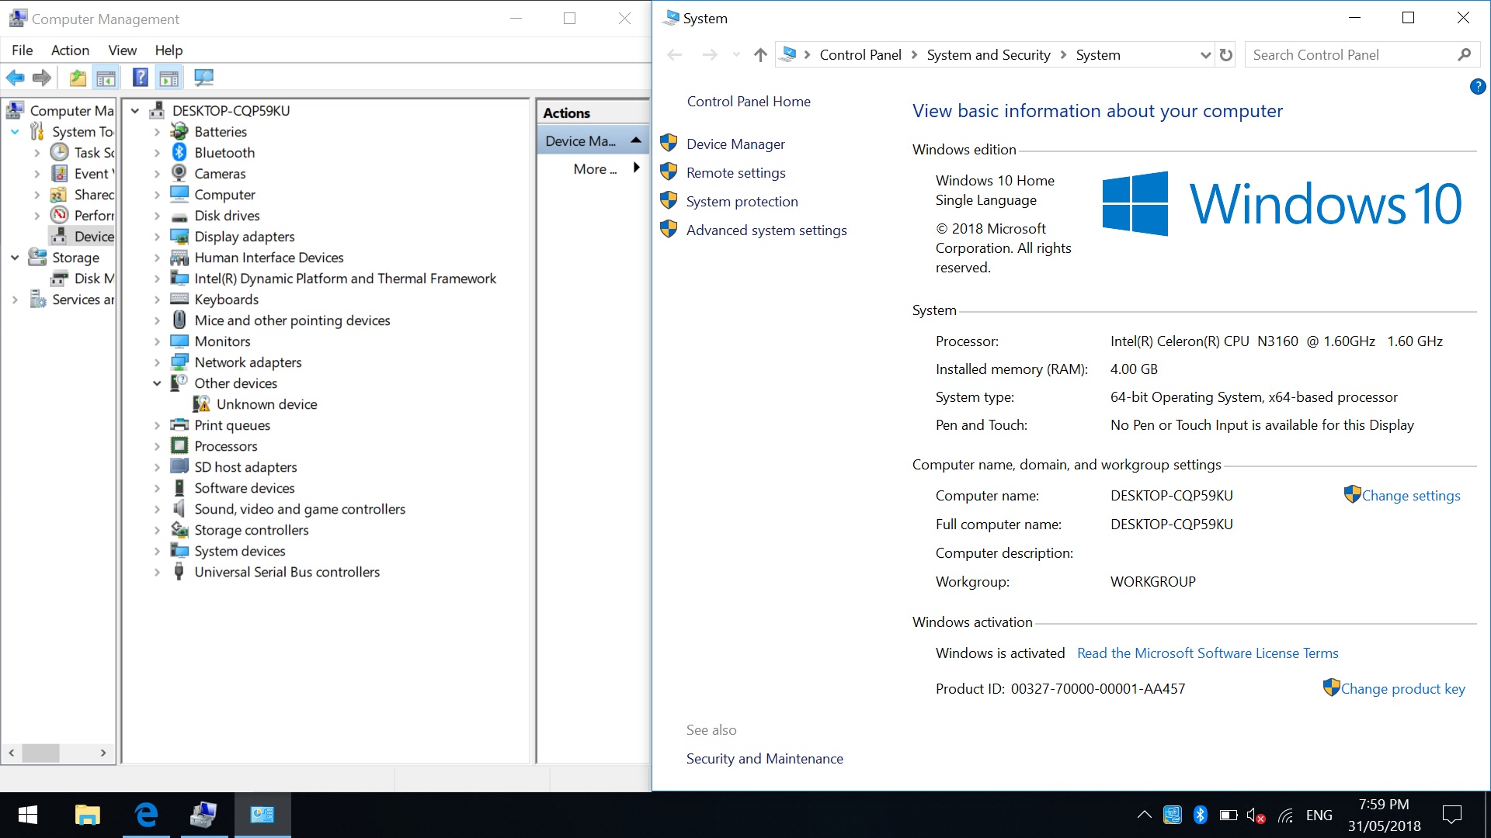Open Microsoft Edge from the taskbar

[x=146, y=815]
